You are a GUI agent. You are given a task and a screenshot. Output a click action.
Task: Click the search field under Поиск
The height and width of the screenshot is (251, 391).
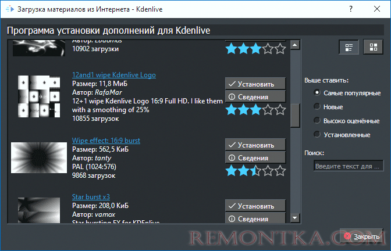346,166
